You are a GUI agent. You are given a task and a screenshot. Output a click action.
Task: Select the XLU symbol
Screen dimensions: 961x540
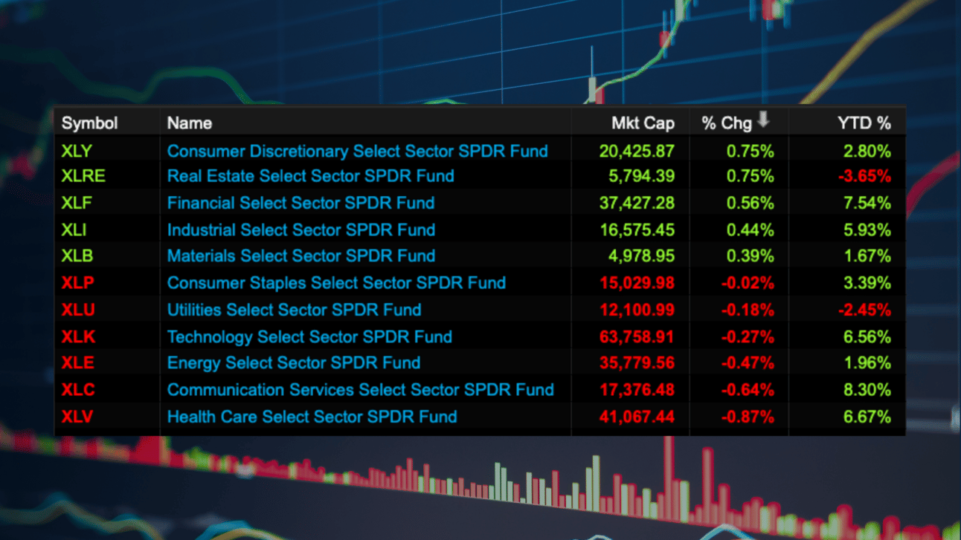tap(78, 310)
